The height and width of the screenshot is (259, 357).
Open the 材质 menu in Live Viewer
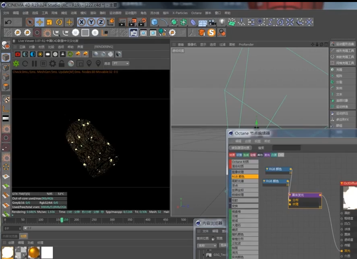point(41,47)
